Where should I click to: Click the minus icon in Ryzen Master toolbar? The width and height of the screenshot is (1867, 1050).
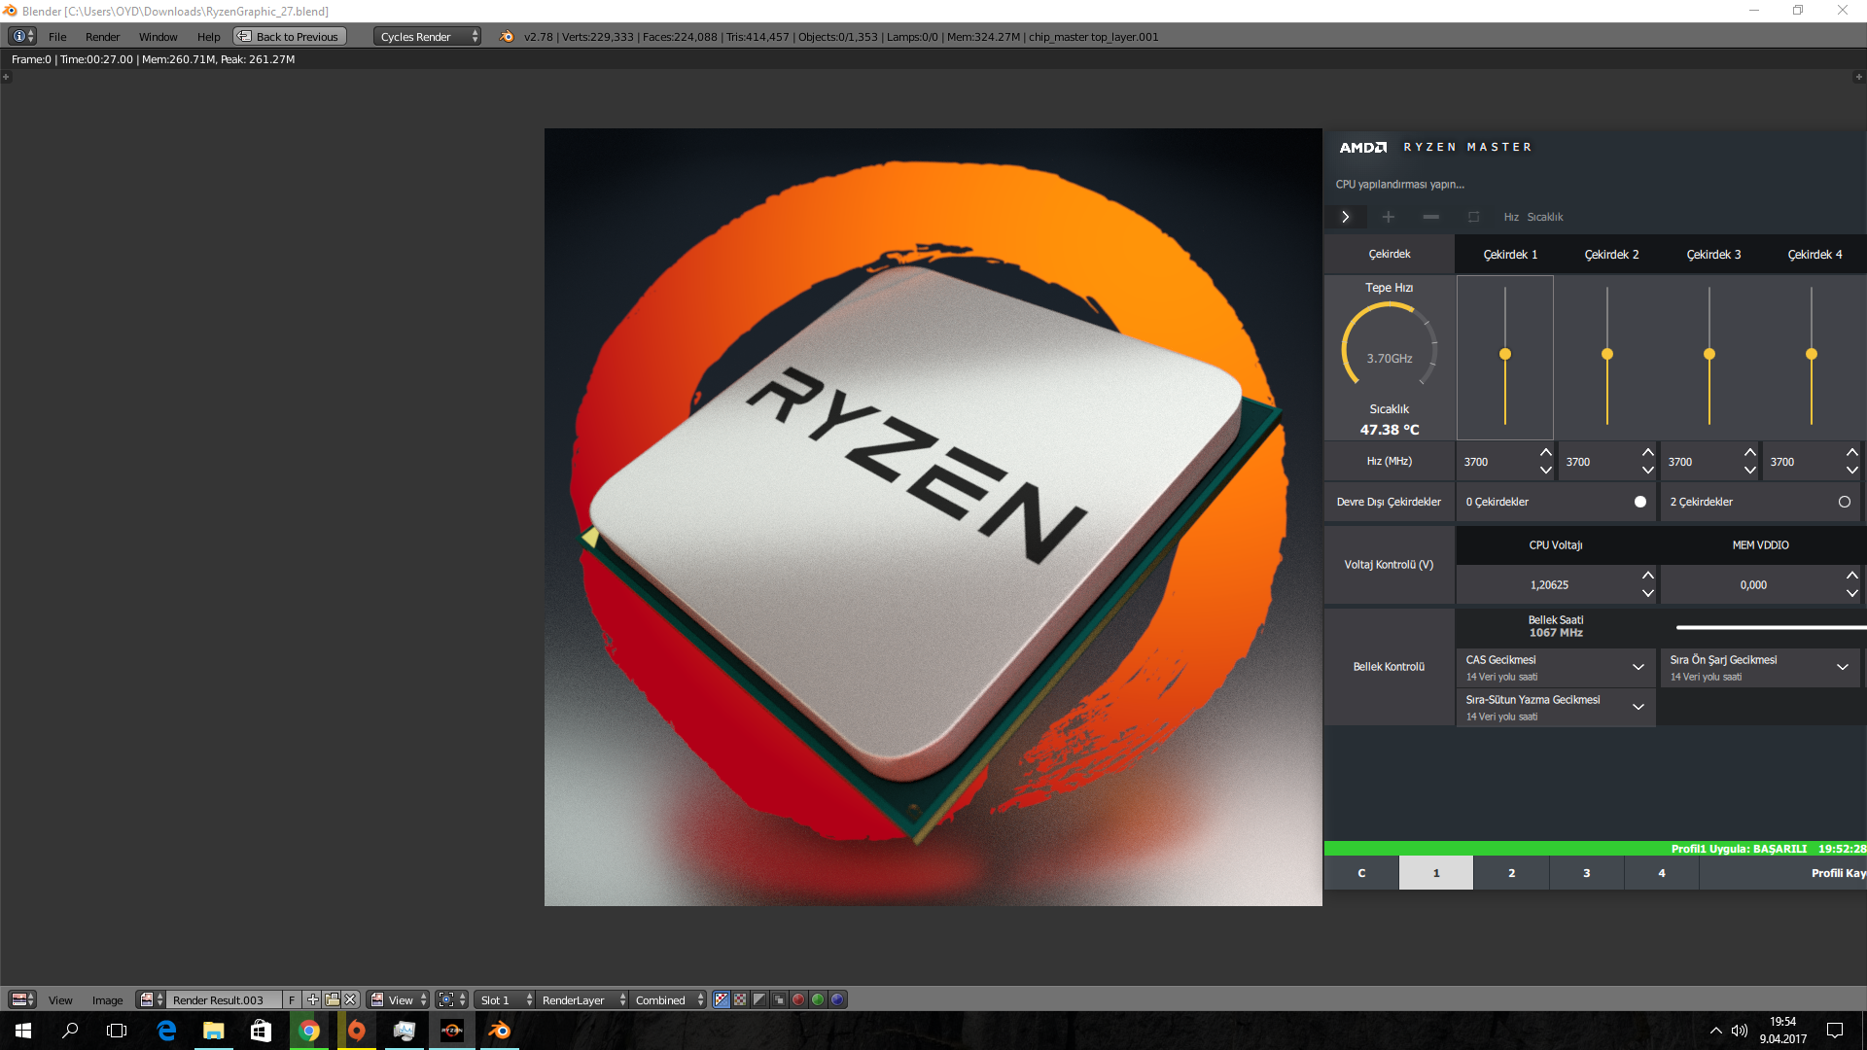pyautogui.click(x=1431, y=217)
